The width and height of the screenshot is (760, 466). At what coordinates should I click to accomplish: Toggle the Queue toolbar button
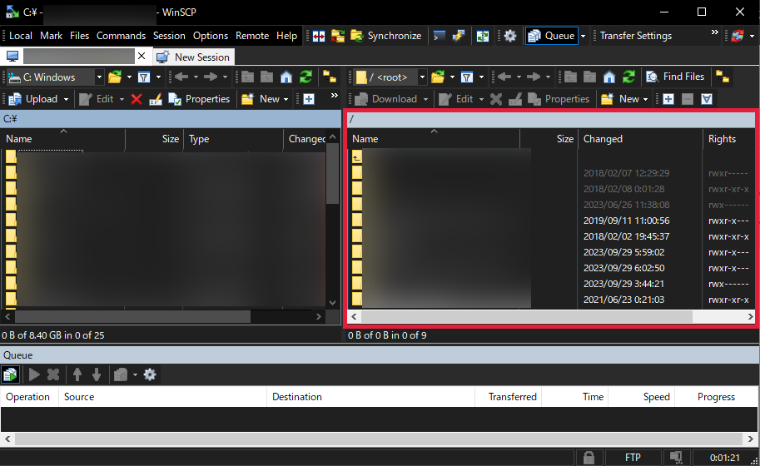pos(552,36)
